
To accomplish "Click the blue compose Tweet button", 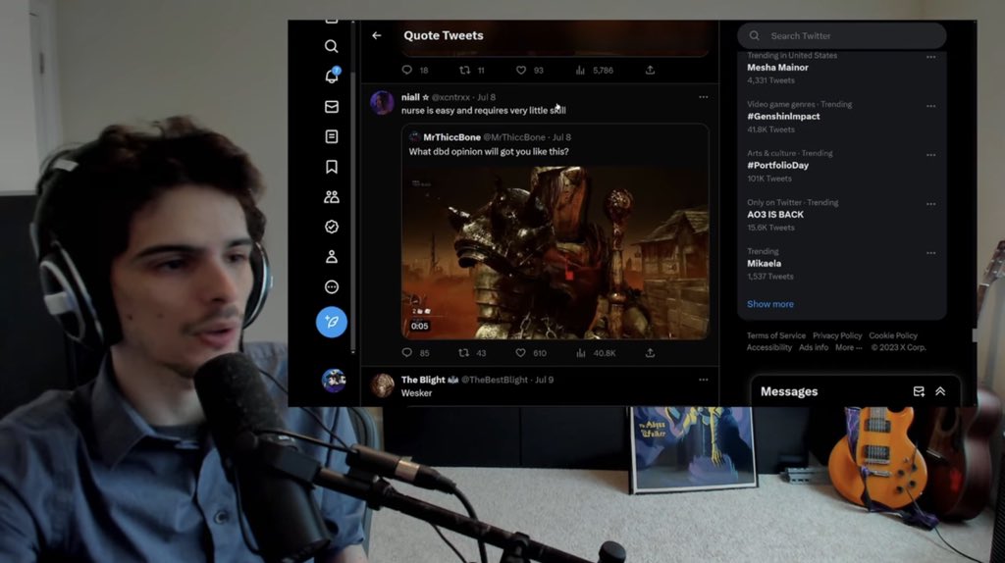I will point(332,322).
